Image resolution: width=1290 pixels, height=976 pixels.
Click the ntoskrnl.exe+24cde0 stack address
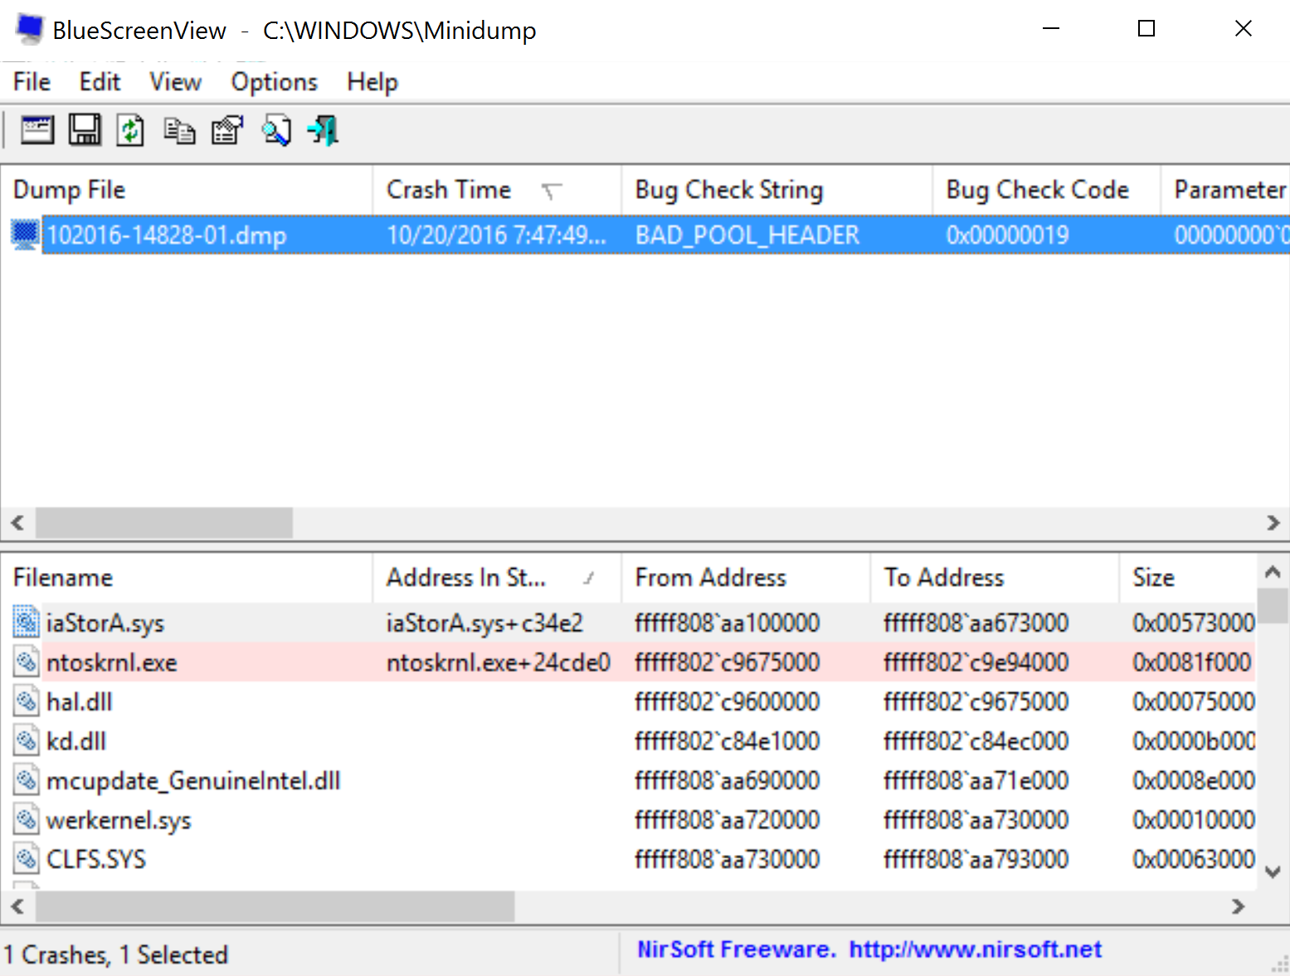click(498, 662)
